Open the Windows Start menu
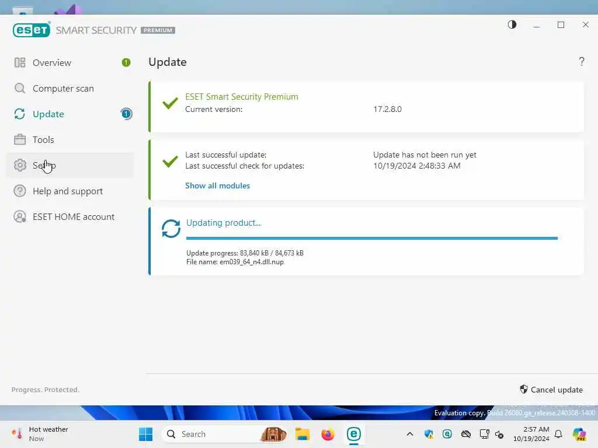The width and height of the screenshot is (598, 448). [145, 434]
